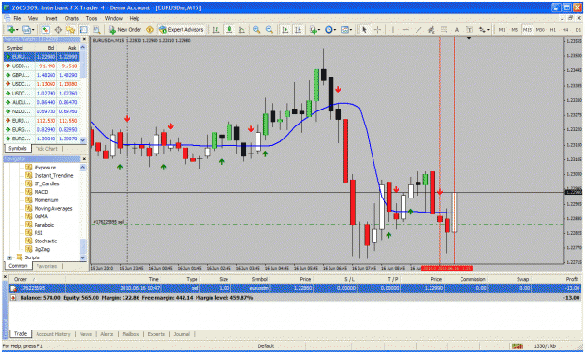
Task: Open the Experts tab in Terminal
Action: click(x=156, y=334)
